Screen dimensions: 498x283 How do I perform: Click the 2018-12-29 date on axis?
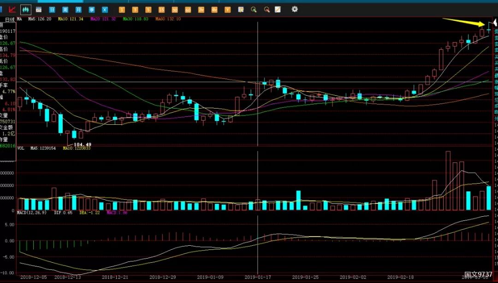(x=162, y=277)
